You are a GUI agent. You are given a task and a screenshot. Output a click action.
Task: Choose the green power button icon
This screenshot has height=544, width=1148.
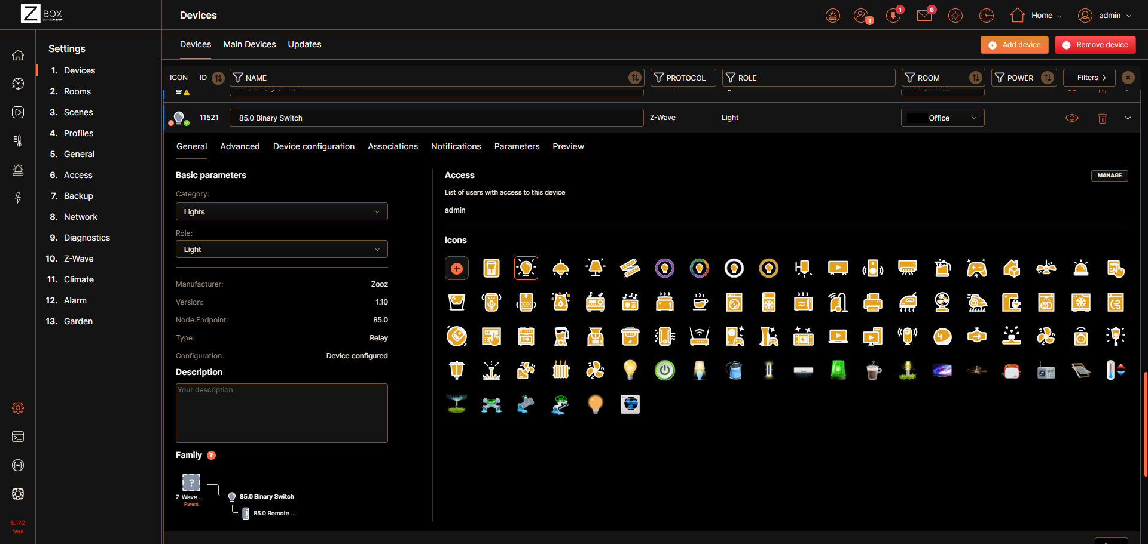(x=665, y=370)
